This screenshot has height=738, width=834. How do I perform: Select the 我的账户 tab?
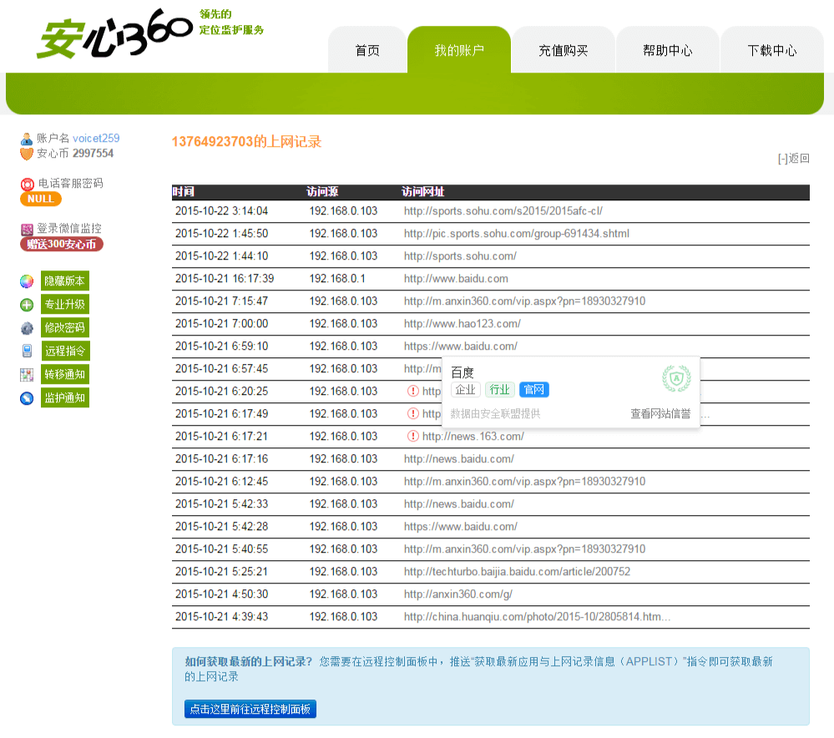coord(459,50)
